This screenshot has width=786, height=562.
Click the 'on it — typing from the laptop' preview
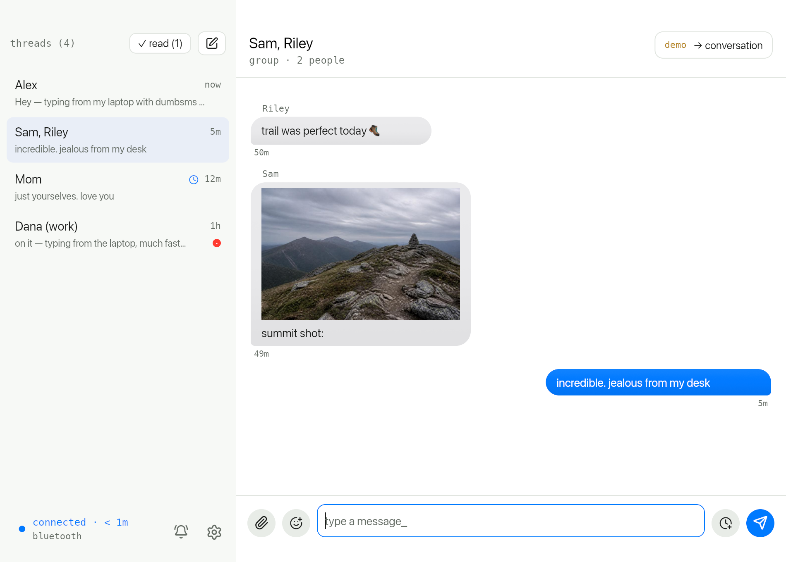[101, 243]
